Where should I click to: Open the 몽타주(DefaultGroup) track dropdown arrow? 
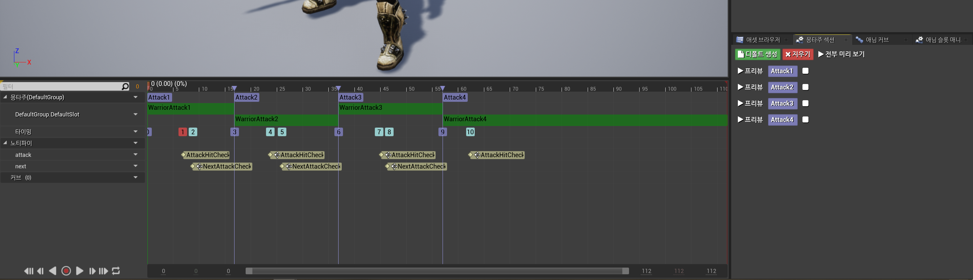click(x=136, y=97)
